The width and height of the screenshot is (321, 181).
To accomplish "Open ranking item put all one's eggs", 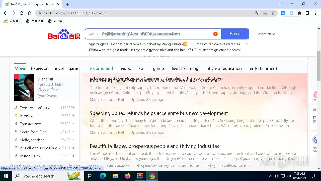I will (40, 148).
